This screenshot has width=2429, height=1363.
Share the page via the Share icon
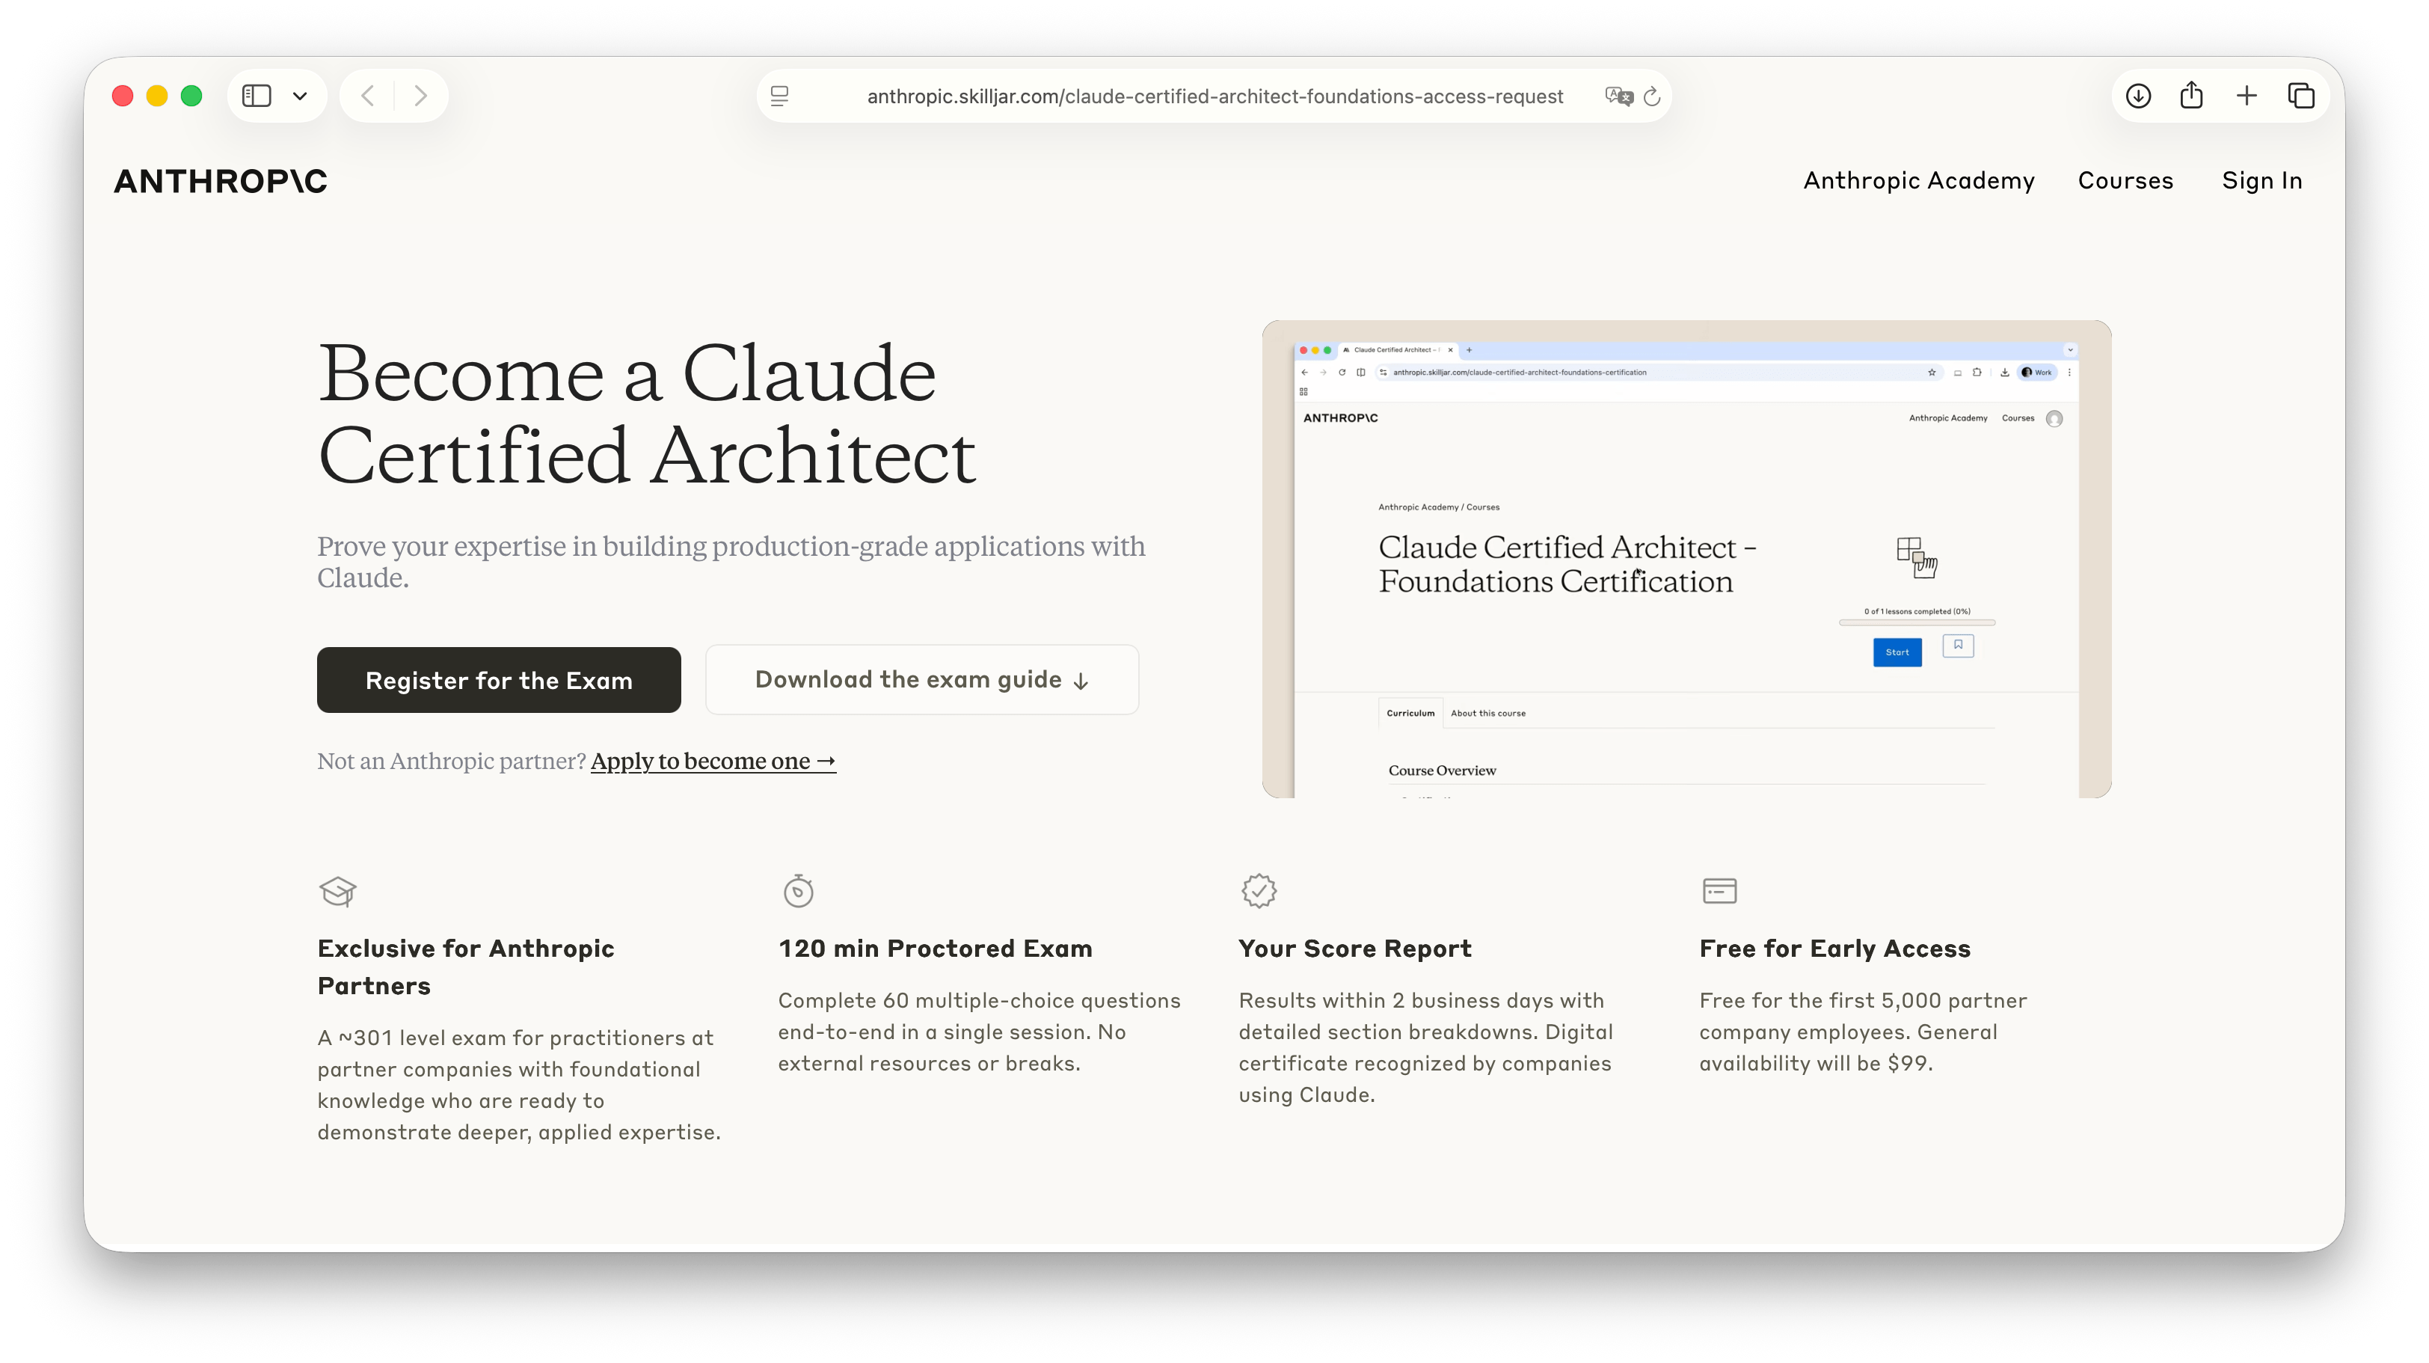pyautogui.click(x=2193, y=95)
